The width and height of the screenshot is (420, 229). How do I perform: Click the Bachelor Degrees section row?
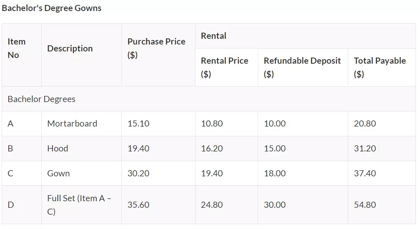209,99
